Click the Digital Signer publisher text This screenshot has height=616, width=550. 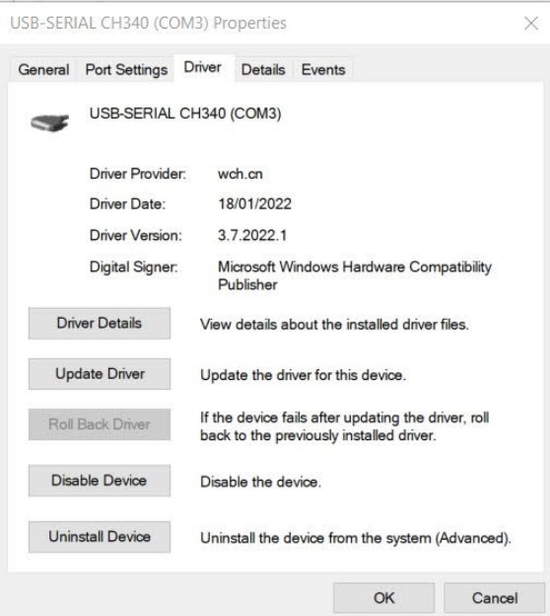355,275
